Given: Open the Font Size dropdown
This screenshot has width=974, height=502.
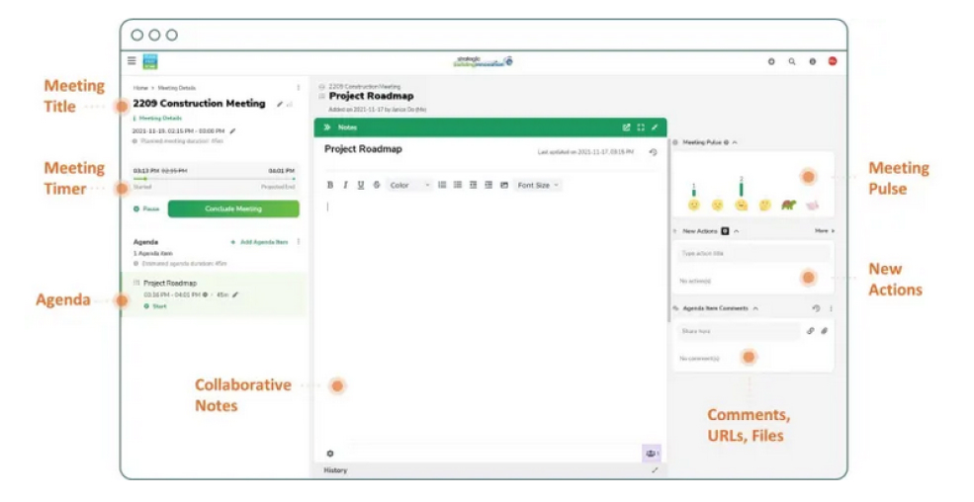Looking at the screenshot, I should tap(538, 185).
